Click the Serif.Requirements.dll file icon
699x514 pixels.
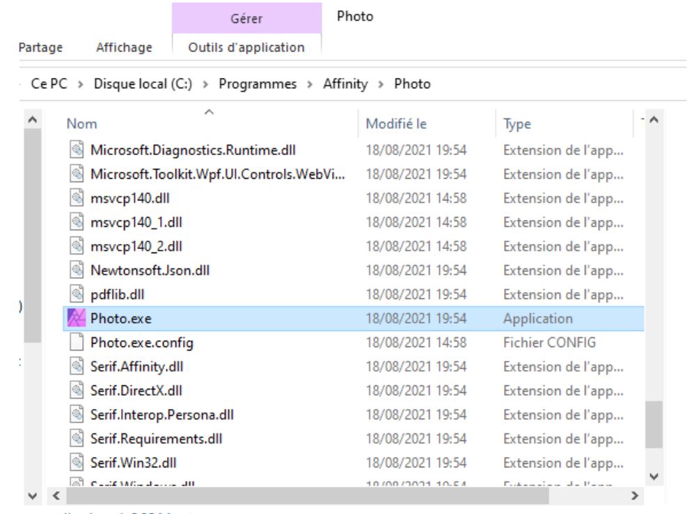point(77,439)
